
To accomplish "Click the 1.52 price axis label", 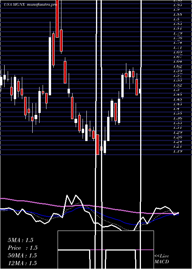I will (x=177, y=85).
